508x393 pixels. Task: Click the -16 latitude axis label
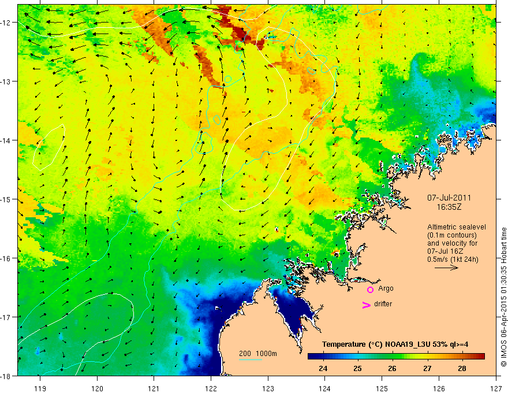coord(6,258)
